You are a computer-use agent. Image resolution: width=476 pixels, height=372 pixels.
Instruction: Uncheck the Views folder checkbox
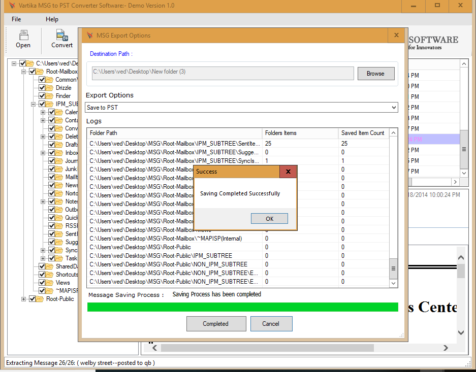coord(42,283)
